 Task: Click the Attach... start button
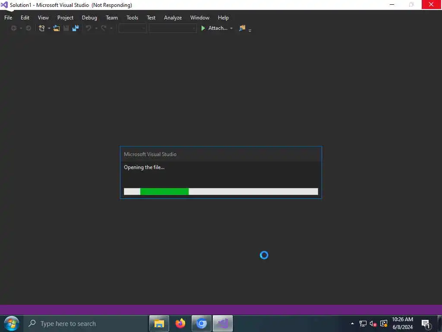tap(214, 28)
